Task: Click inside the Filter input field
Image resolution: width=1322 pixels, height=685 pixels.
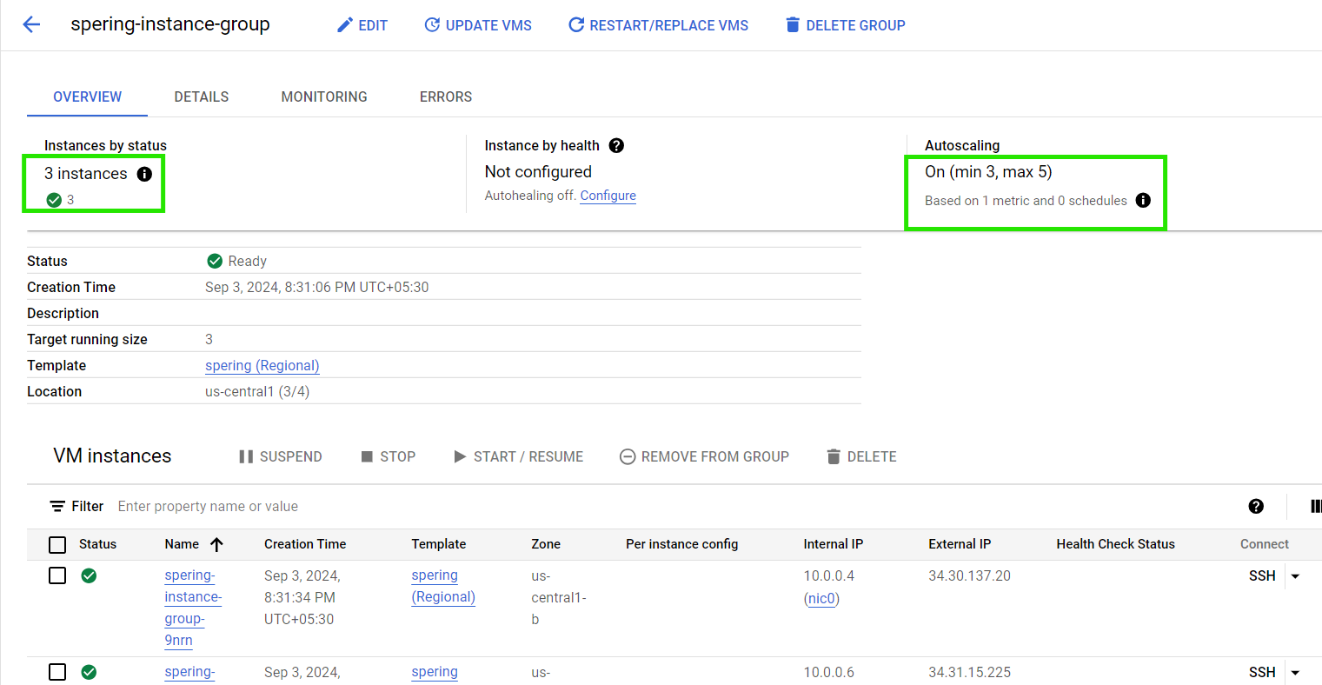Action: (x=209, y=506)
